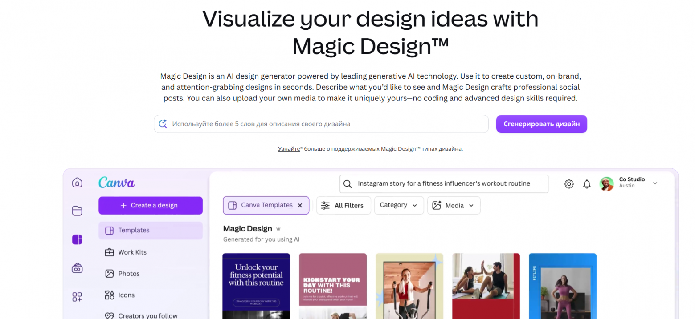Viewport: 695px width, 319px height.
Task: Click the Canva Templates filter chip
Action: click(266, 205)
